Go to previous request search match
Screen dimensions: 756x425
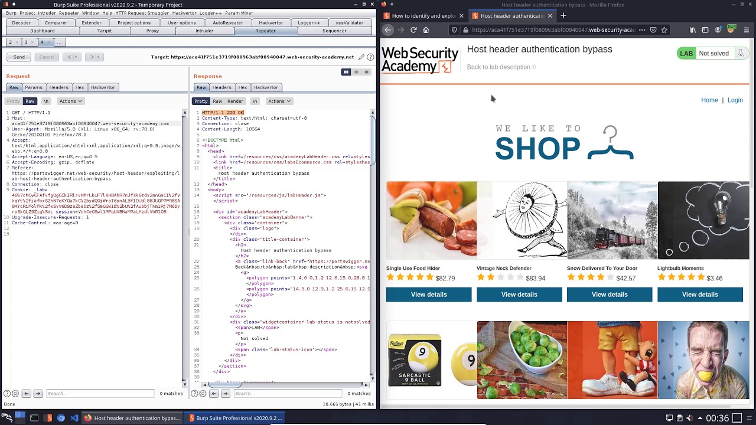pyautogui.click(x=27, y=394)
